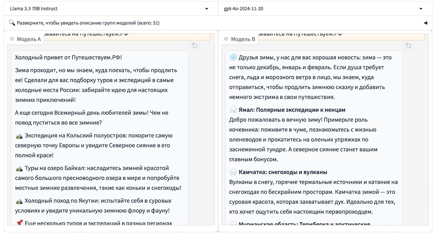Select the Модель A label
Viewport: 436px width, 233px height.
click(x=29, y=39)
